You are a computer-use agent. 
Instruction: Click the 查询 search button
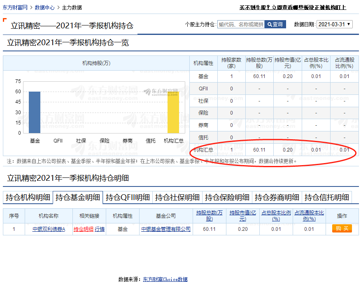click(275, 24)
